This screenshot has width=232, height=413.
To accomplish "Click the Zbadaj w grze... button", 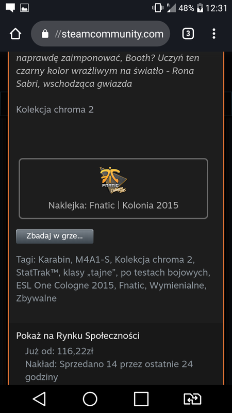I will [x=55, y=236].
